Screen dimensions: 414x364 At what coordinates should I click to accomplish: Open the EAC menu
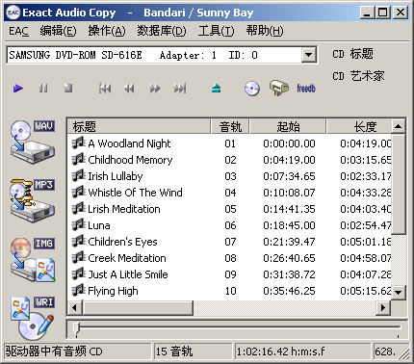pyautogui.click(x=18, y=31)
